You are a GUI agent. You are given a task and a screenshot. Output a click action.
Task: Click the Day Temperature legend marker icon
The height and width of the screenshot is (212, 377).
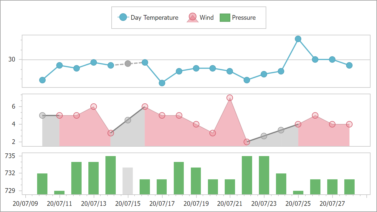coord(123,17)
